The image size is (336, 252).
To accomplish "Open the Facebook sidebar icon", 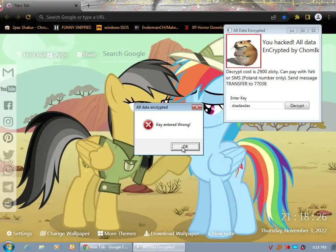I will (x=8, y=105).
